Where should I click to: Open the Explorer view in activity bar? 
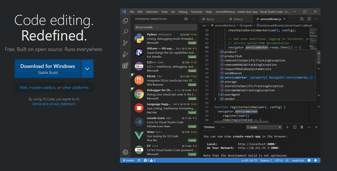point(125,21)
